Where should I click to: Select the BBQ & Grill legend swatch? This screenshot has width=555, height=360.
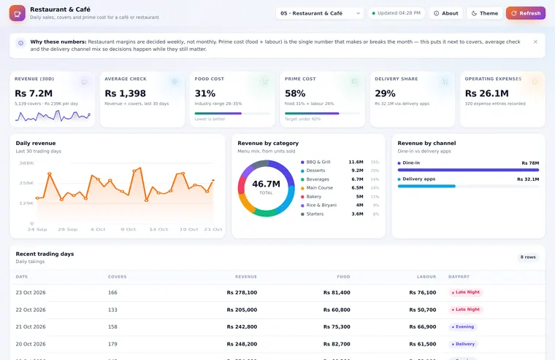(302, 163)
